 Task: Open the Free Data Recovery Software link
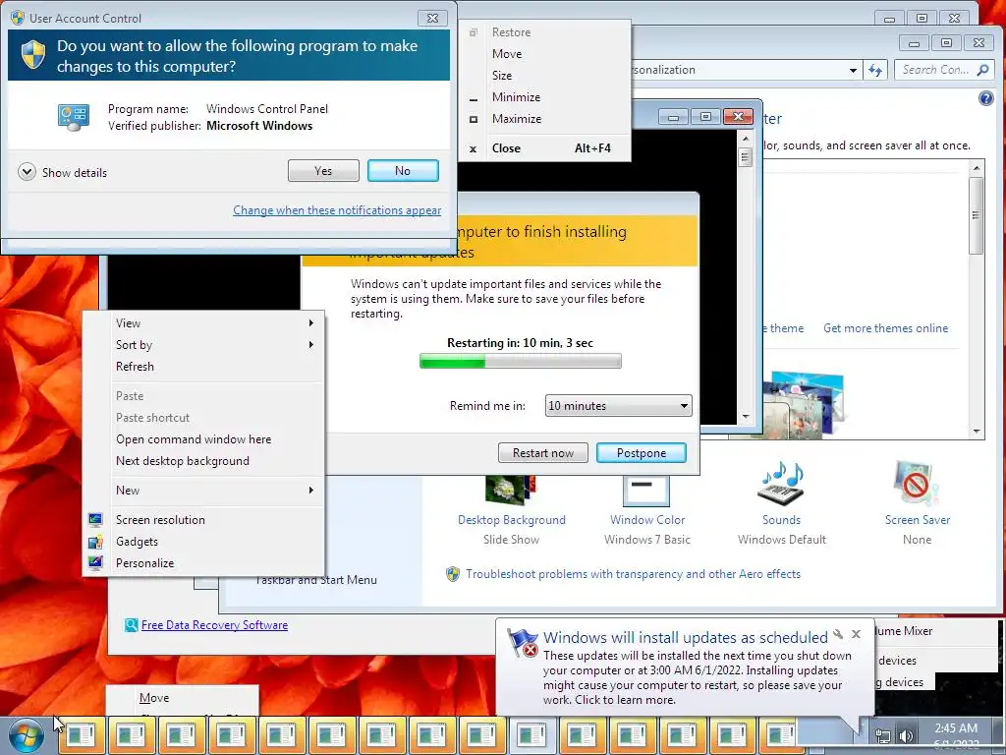tap(214, 624)
